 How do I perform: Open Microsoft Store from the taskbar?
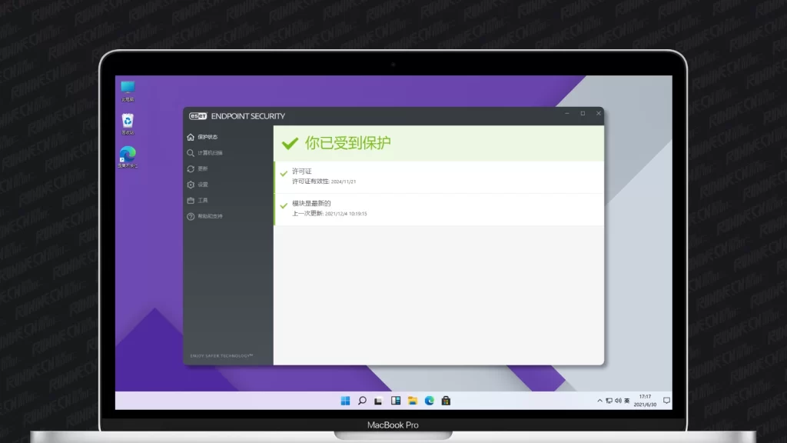[446, 401]
